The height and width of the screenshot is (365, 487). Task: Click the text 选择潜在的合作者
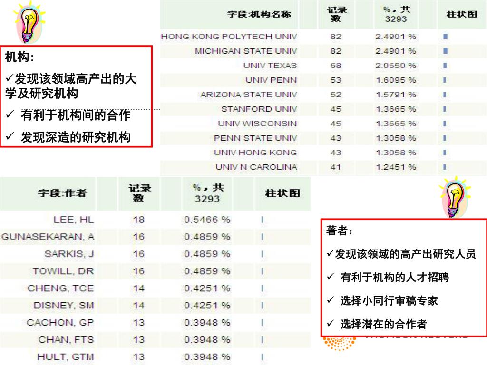click(384, 324)
